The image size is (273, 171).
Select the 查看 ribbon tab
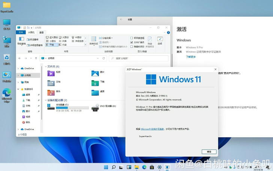point(41,32)
